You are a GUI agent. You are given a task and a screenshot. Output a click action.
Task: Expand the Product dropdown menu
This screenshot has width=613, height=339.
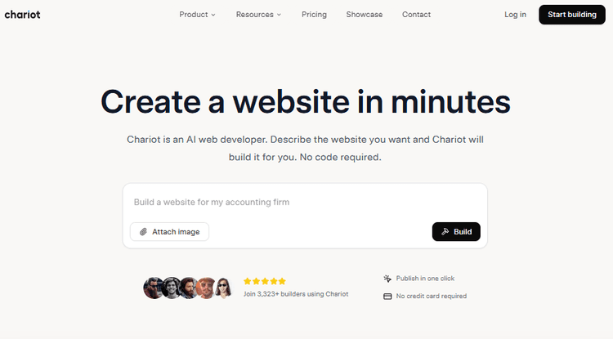[x=197, y=15]
